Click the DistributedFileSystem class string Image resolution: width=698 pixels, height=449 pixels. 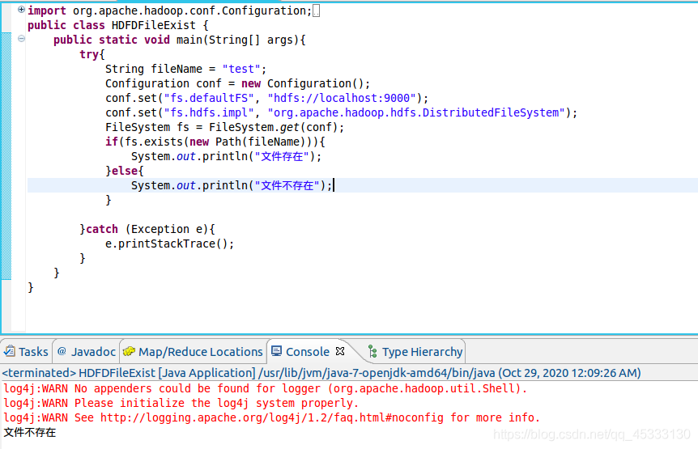tap(416, 112)
